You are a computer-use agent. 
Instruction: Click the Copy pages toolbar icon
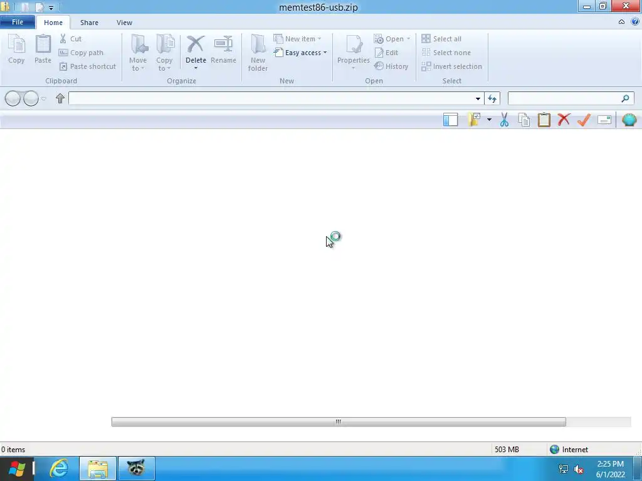524,120
